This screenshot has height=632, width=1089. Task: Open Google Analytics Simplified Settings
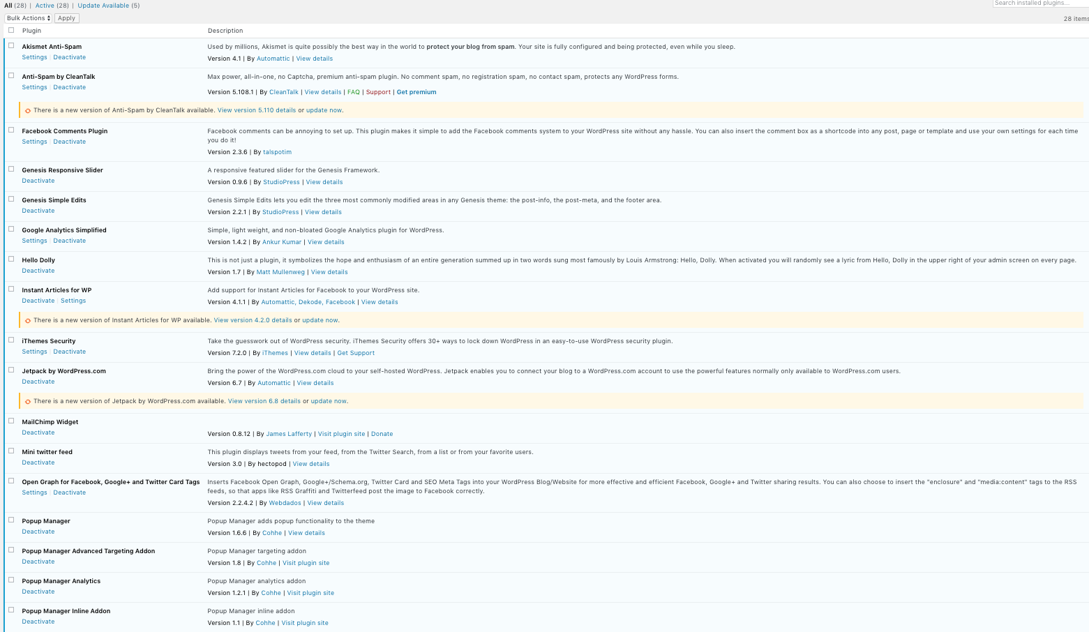34,241
